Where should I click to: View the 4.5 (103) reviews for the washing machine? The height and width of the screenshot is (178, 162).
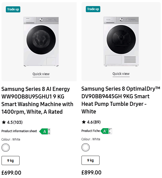pos(15,122)
